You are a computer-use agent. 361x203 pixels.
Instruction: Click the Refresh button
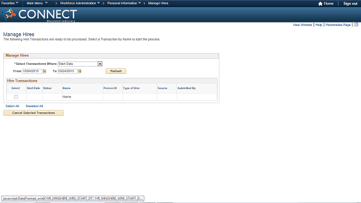pos(116,71)
